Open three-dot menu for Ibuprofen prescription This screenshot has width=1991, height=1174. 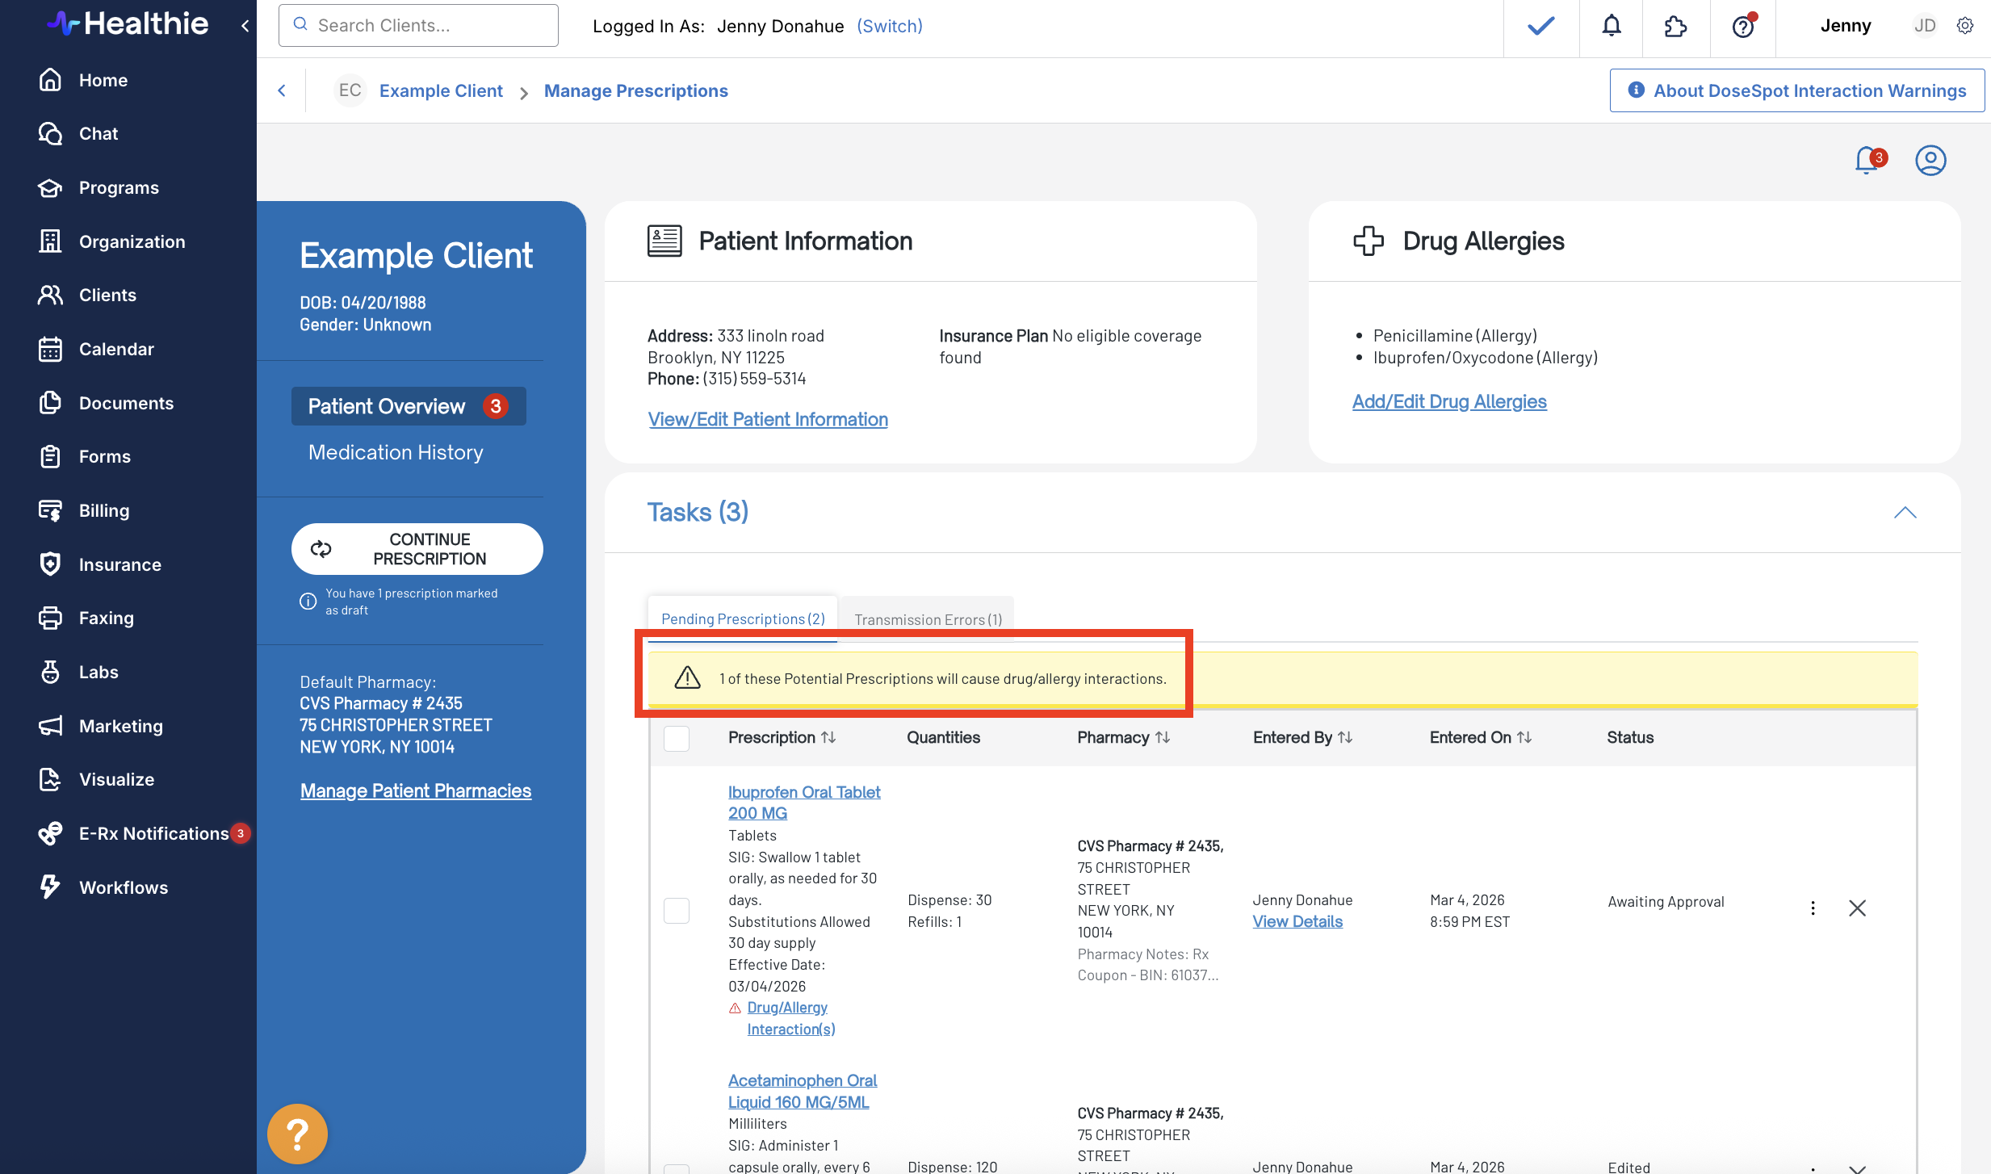(1813, 908)
